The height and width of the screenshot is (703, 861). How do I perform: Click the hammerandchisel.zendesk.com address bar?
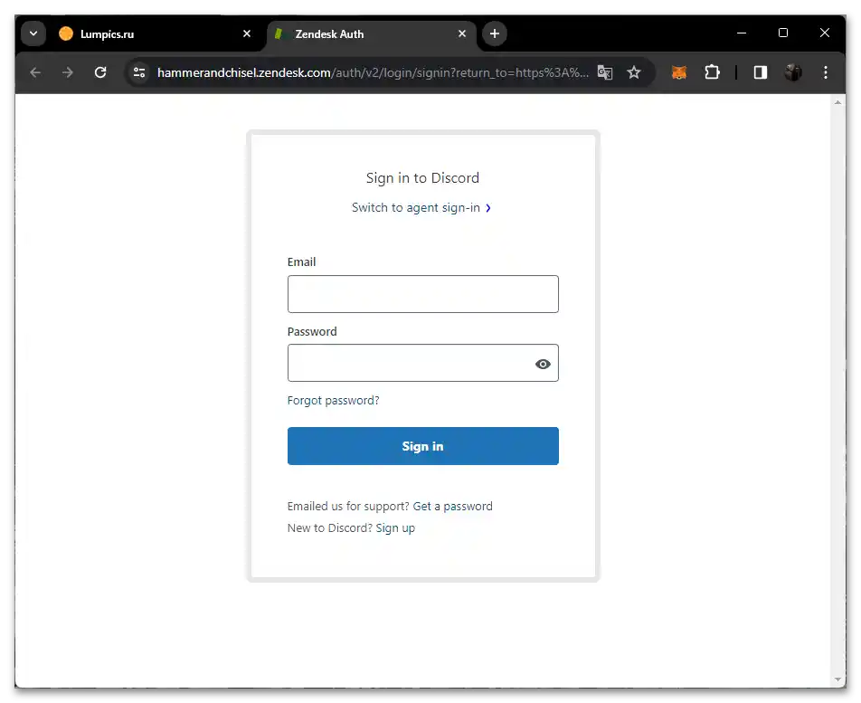pos(373,72)
